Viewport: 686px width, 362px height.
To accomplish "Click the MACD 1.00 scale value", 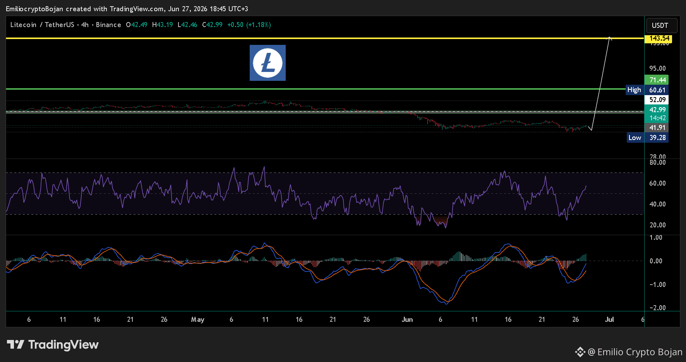I will click(x=656, y=237).
